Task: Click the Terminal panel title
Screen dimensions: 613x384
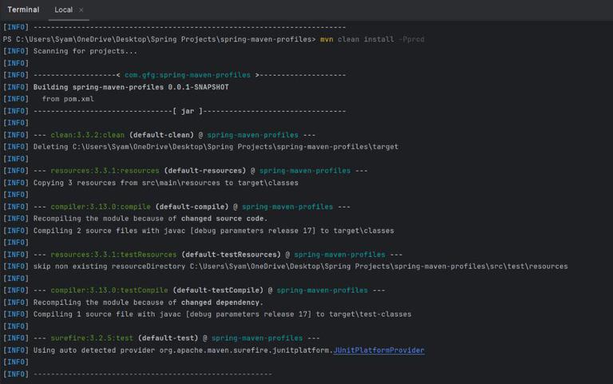Action: click(23, 10)
